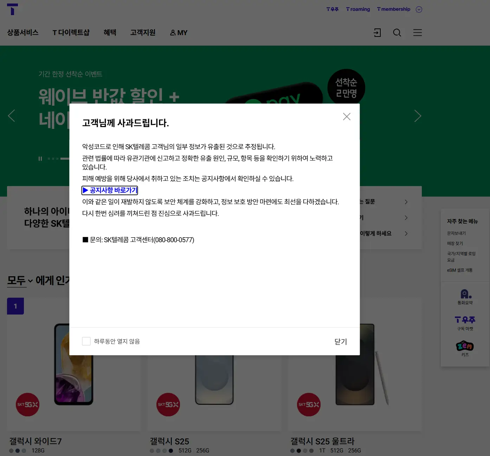Open the search icon
The width and height of the screenshot is (490, 456).
pyautogui.click(x=397, y=33)
